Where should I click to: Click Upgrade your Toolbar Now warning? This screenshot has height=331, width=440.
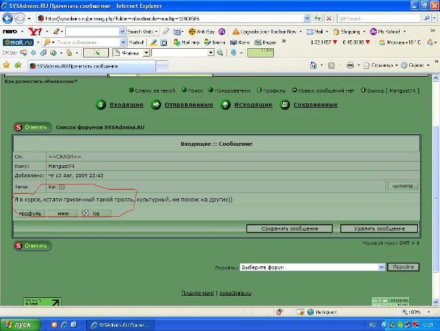click(x=264, y=32)
